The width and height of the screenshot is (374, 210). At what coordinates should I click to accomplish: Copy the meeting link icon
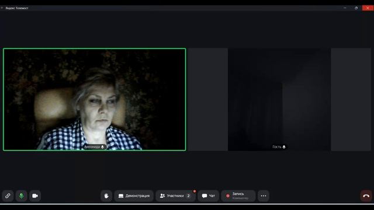8,196
